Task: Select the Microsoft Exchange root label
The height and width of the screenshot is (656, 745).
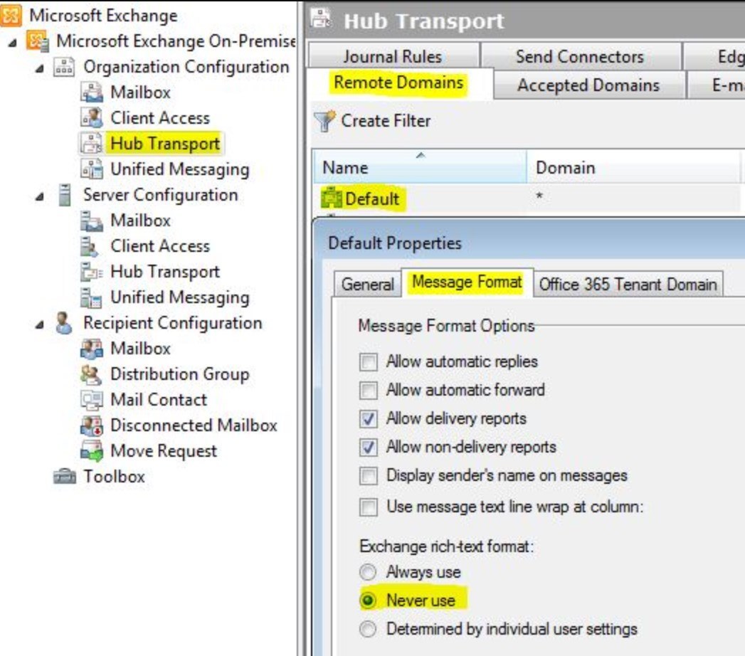Action: (104, 15)
